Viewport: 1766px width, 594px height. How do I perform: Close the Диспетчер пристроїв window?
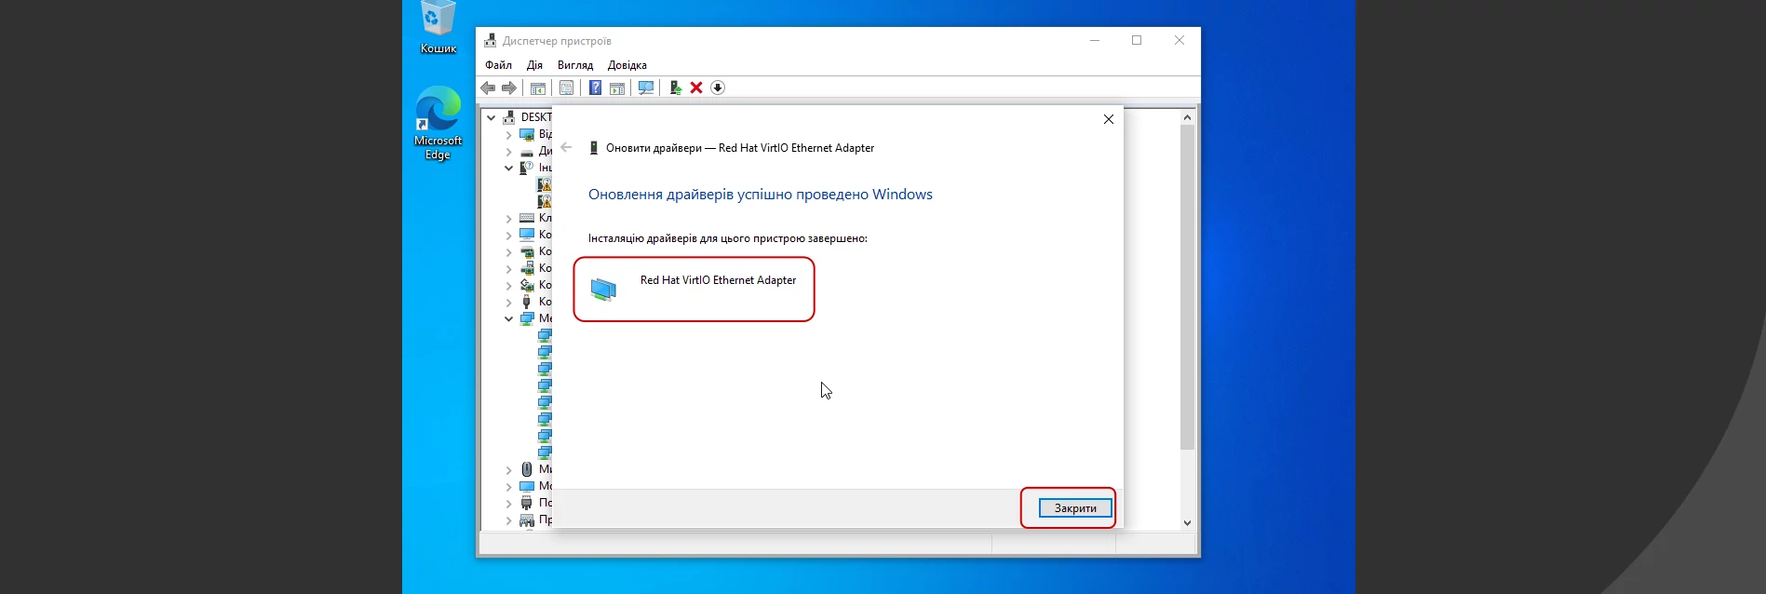(x=1180, y=41)
